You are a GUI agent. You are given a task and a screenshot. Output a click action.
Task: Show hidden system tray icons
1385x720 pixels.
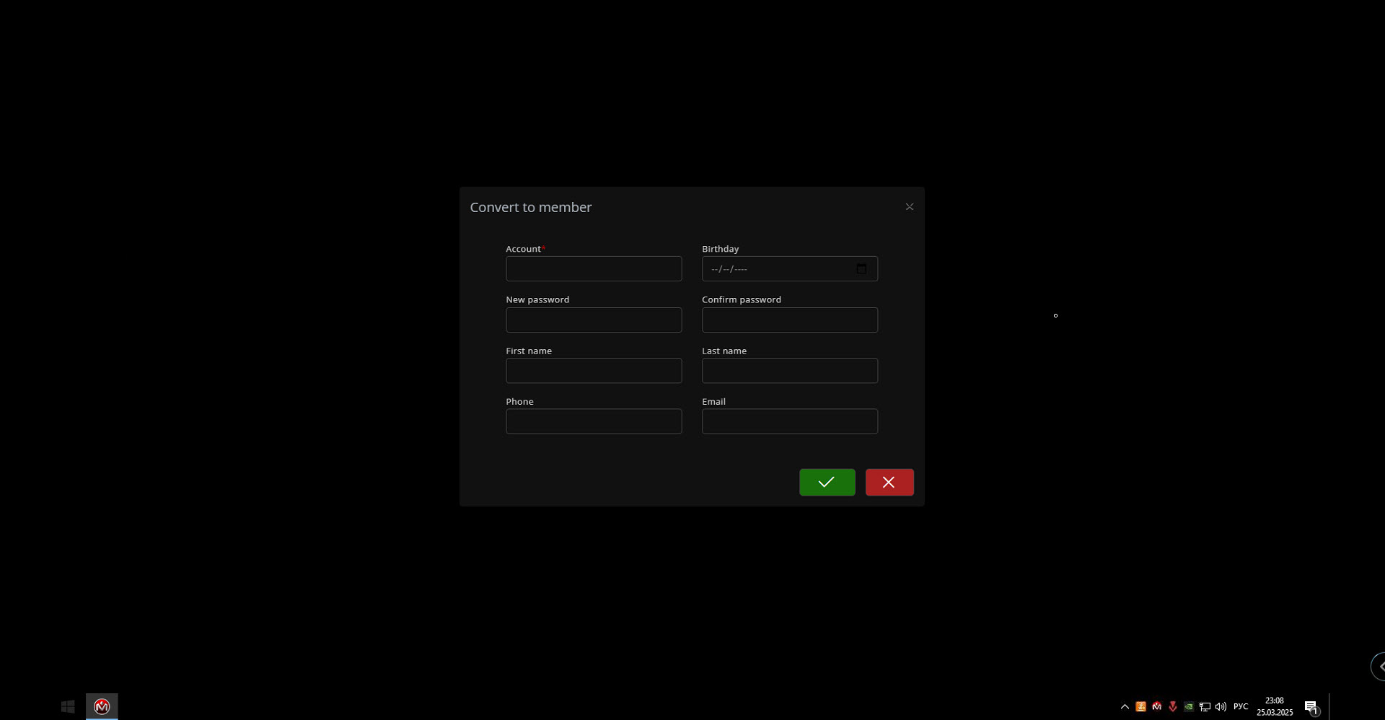(x=1125, y=707)
